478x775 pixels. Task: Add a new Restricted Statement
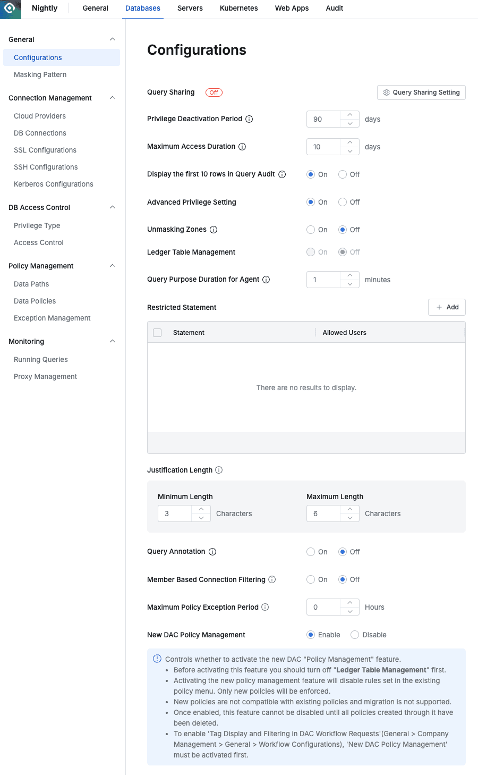point(447,307)
